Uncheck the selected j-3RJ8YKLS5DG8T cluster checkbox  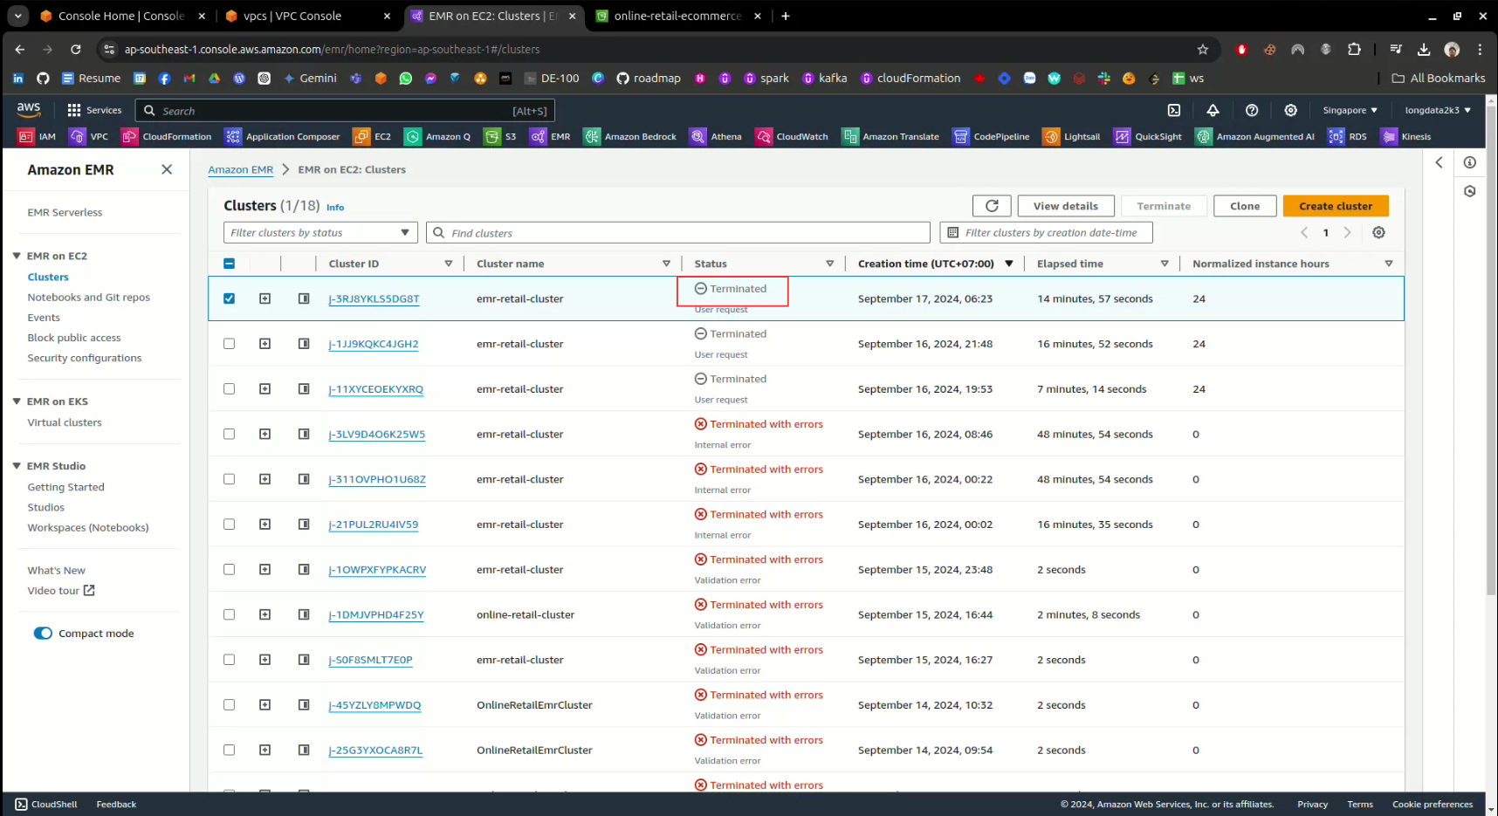[x=230, y=298]
